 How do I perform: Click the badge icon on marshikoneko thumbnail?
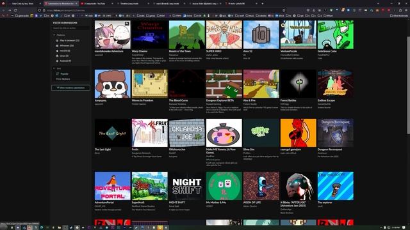click(127, 24)
